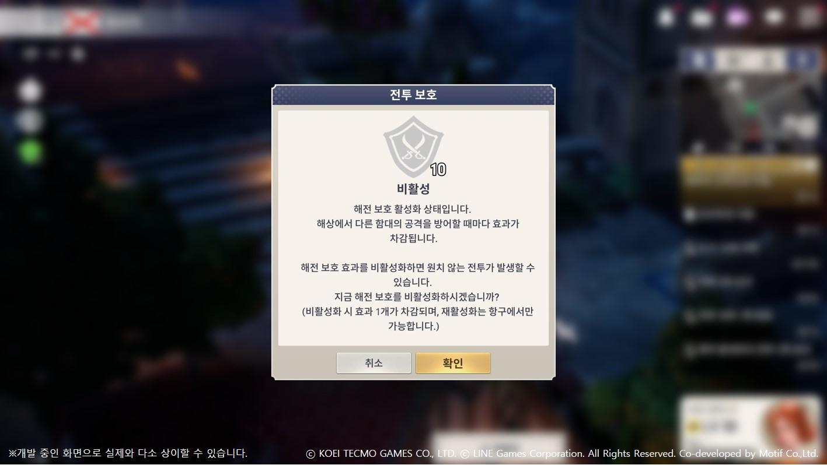
Task: Click the number 10 shield counter
Action: [438, 170]
